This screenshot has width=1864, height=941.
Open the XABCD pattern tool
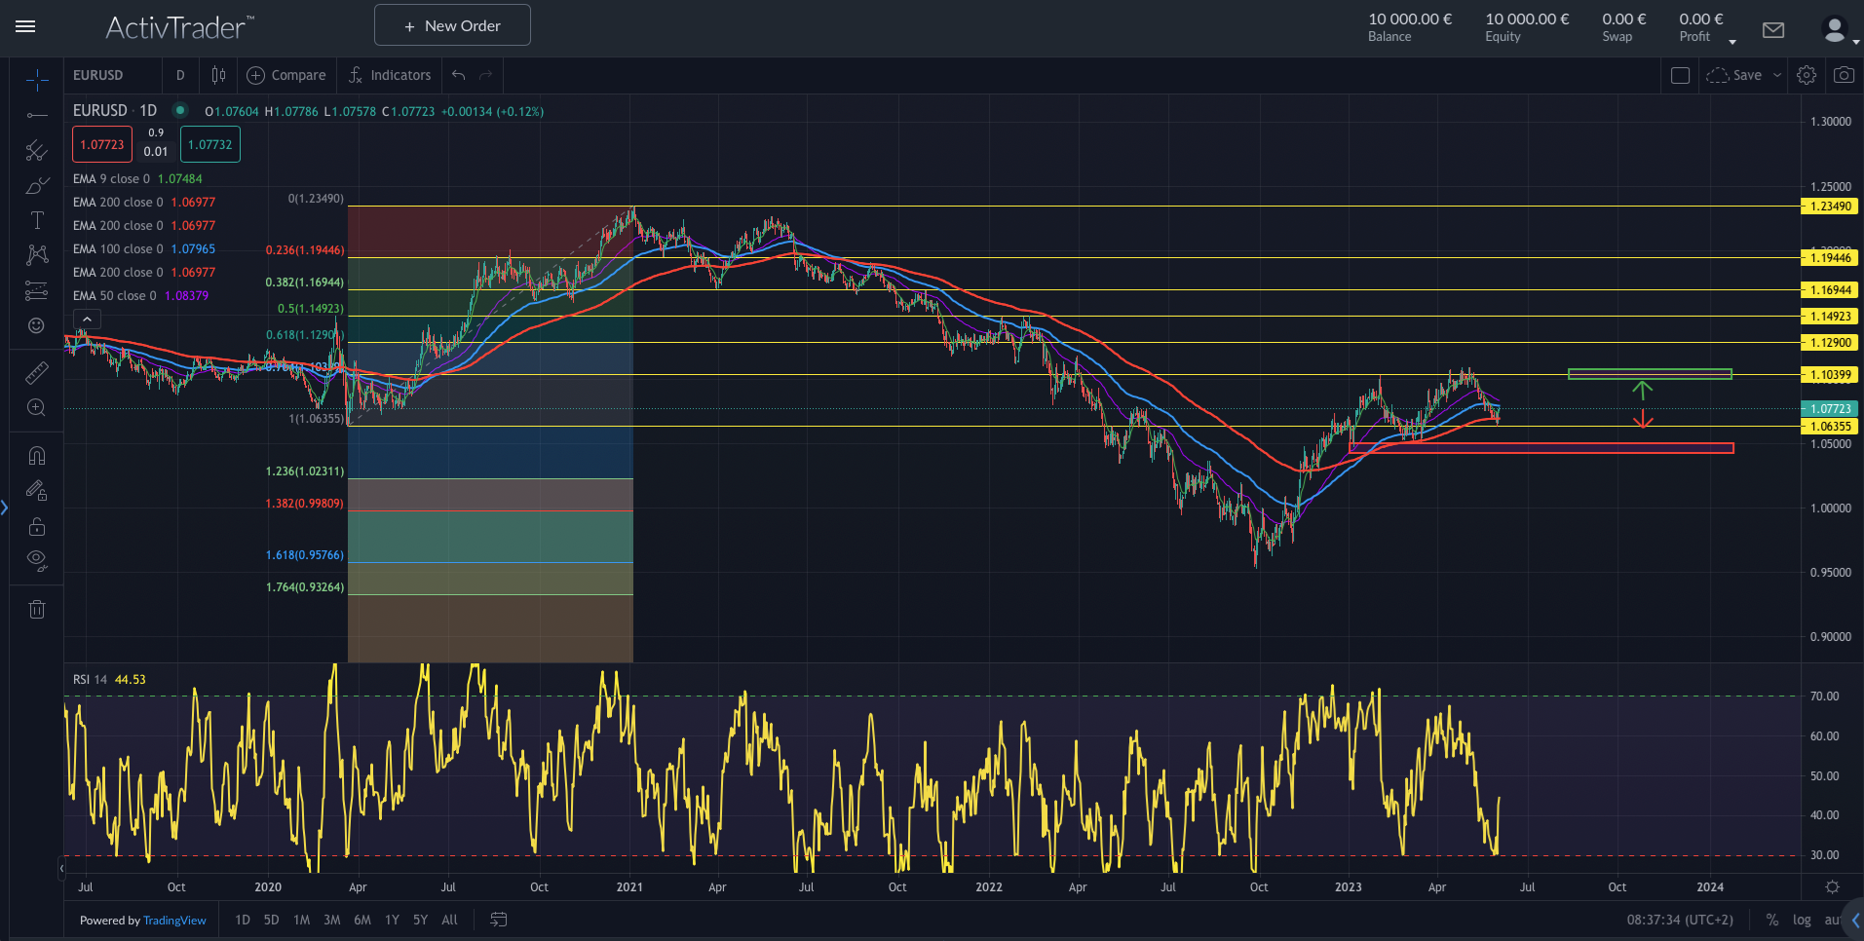click(36, 254)
